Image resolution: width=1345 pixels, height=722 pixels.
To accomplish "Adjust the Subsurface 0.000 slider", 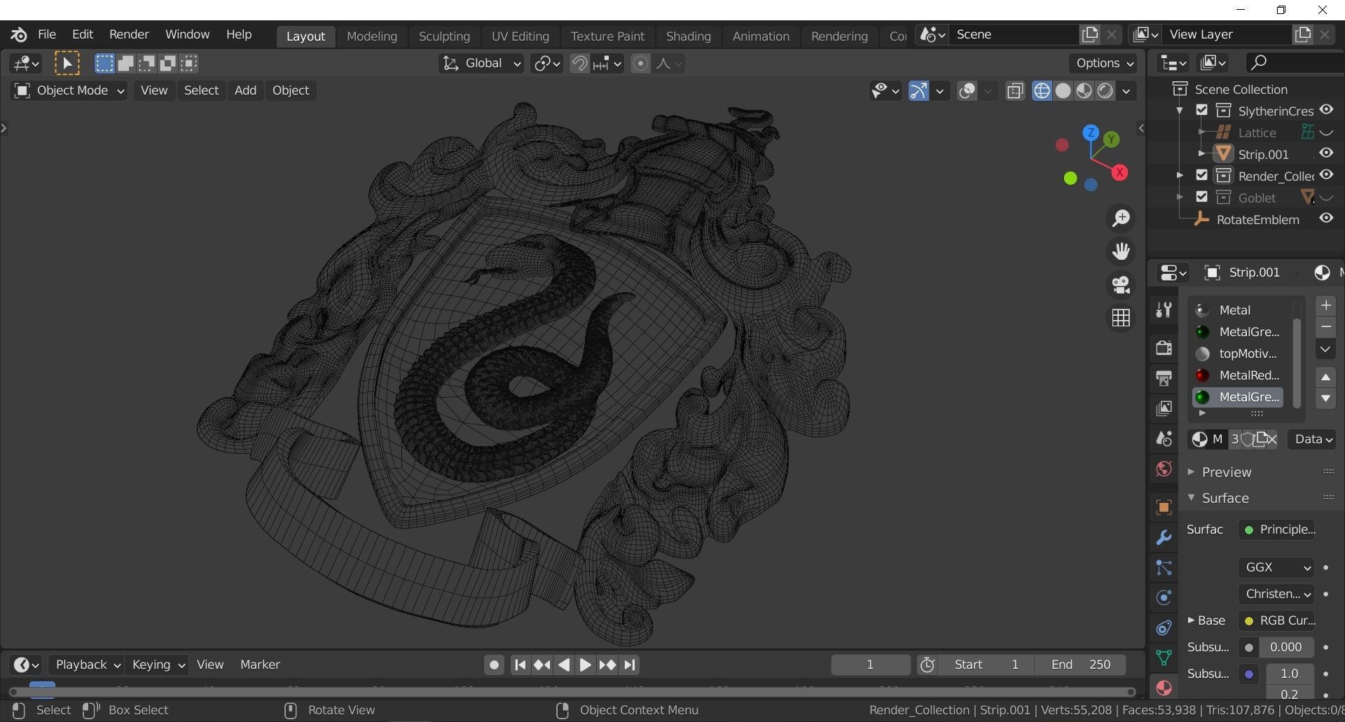I will click(1286, 647).
